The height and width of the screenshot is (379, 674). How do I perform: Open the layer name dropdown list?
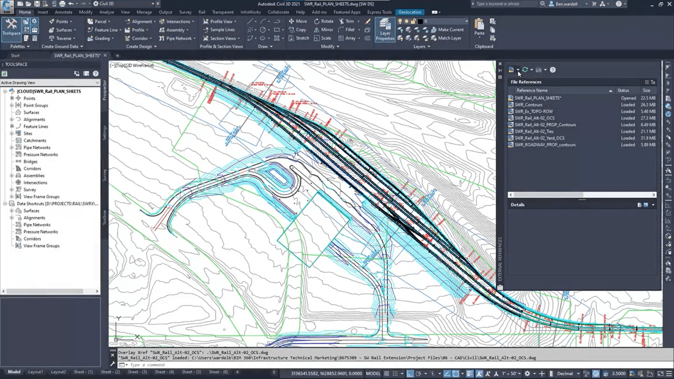[x=467, y=22]
